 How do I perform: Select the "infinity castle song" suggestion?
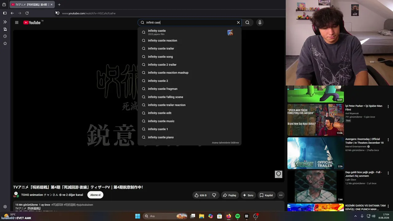coord(189,57)
